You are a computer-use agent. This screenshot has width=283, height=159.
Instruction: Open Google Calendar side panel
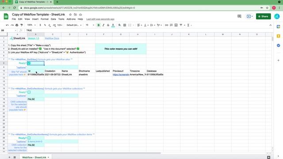(x=278, y=26)
